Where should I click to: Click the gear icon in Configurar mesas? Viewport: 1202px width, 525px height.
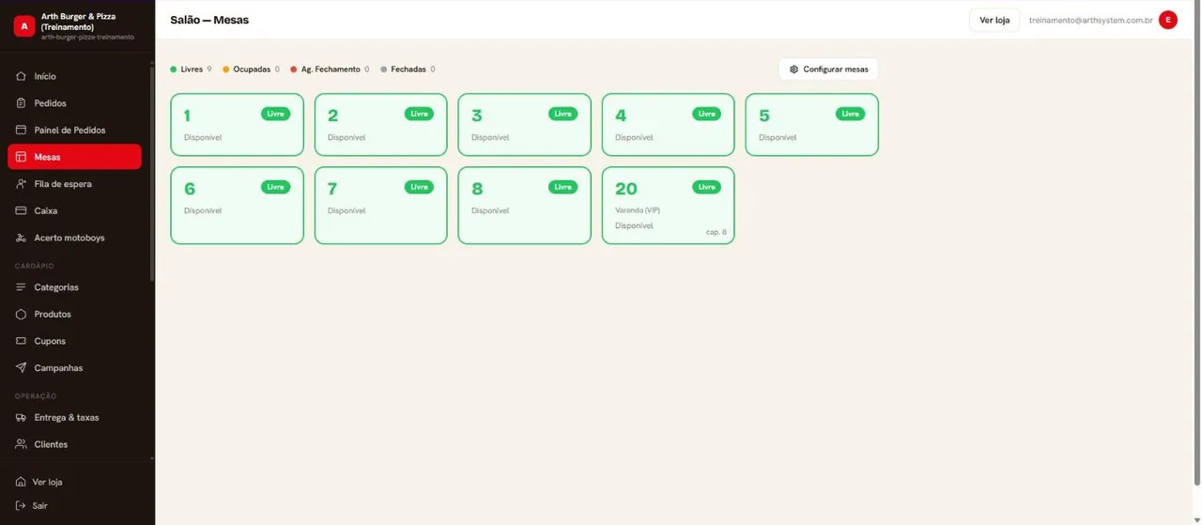794,69
